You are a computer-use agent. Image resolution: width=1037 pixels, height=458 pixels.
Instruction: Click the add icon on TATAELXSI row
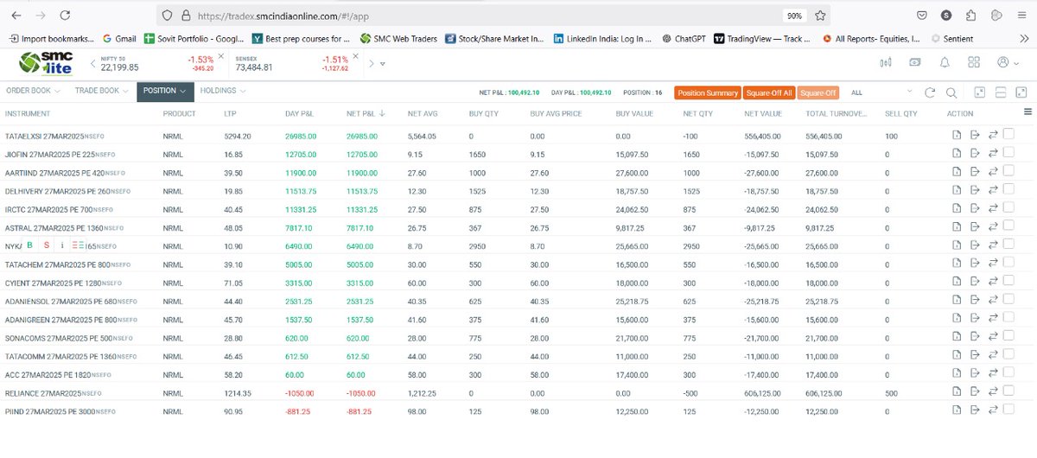[957, 136]
